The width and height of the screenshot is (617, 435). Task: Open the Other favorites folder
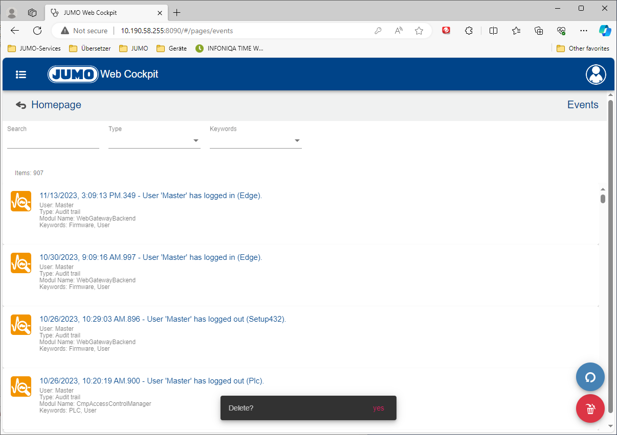[583, 49]
